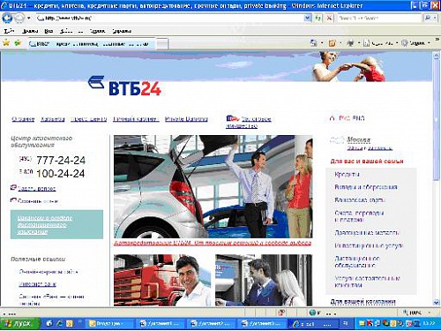Open 'Инвестиционные услуги' menu item

tap(369, 245)
